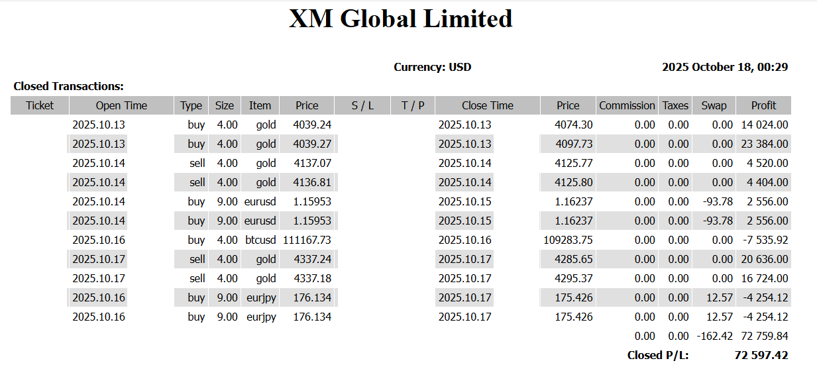Click the Swap column header

click(x=714, y=105)
